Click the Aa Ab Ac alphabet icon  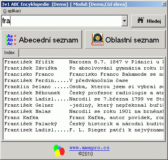click(11, 40)
